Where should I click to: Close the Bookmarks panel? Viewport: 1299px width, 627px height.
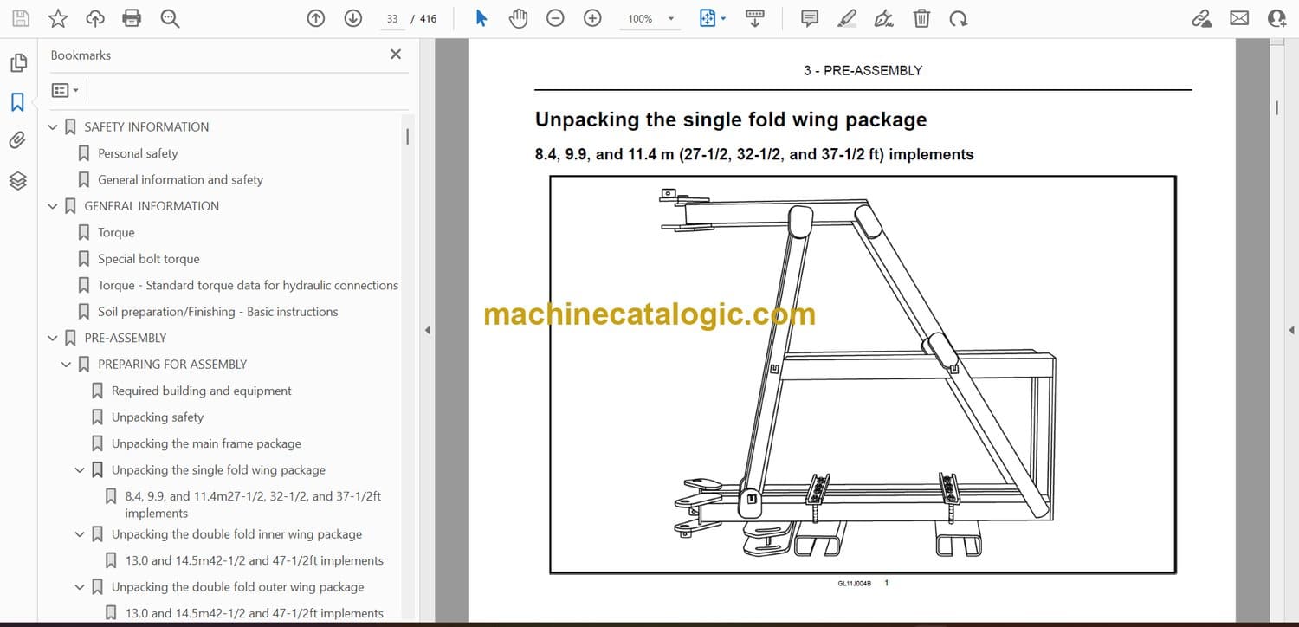[x=396, y=55]
